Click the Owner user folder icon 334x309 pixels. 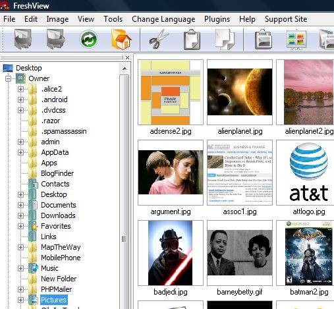tap(20, 78)
